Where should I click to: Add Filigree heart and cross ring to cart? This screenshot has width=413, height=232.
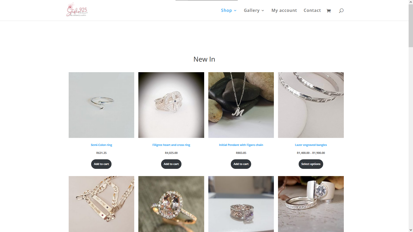pos(171,164)
